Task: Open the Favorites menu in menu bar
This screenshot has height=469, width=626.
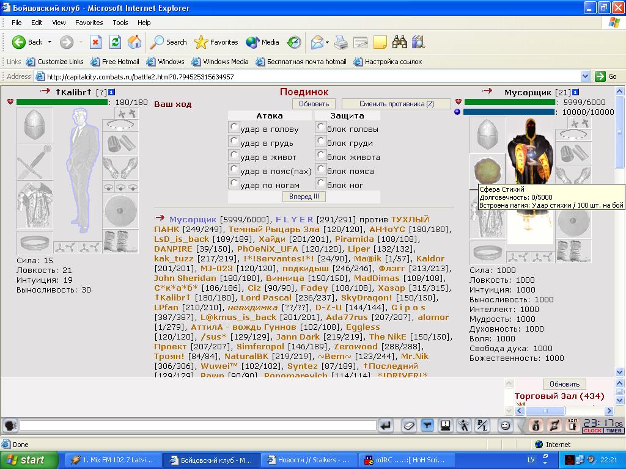Action: (89, 23)
